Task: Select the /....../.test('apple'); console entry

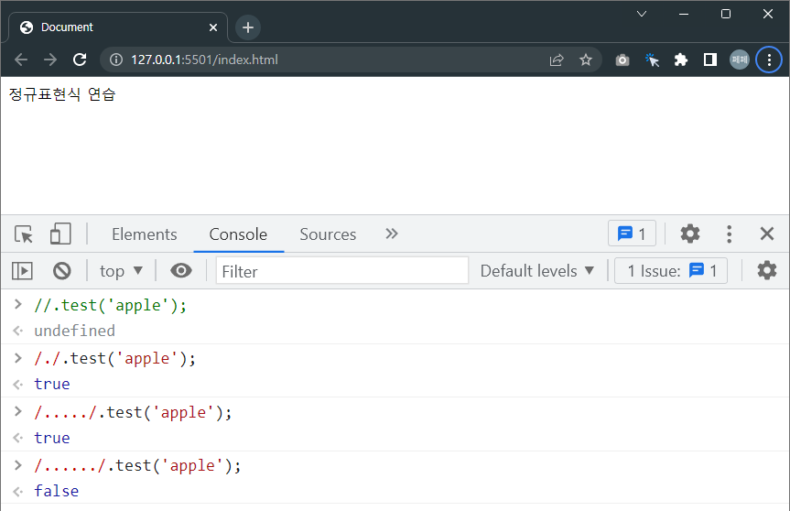Action: coord(137,465)
